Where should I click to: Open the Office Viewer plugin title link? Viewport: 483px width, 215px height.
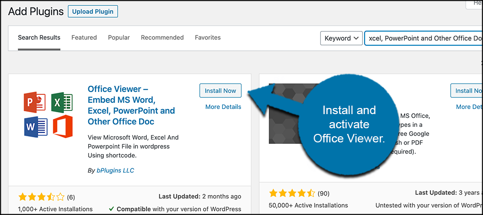tap(131, 105)
